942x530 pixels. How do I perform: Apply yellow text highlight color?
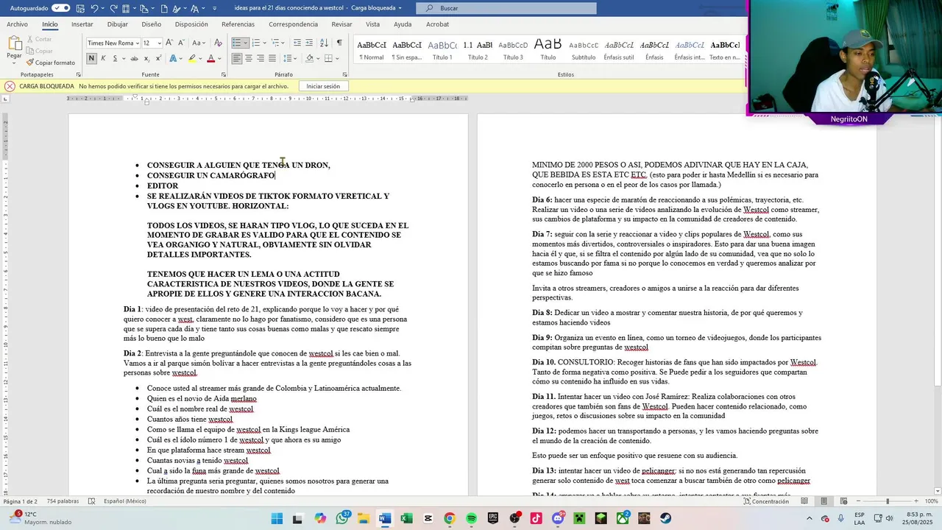pos(192,58)
